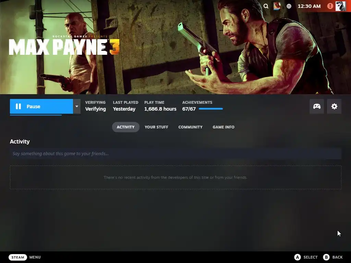
Task: Click the achievements progress bar
Action: pos(211,109)
